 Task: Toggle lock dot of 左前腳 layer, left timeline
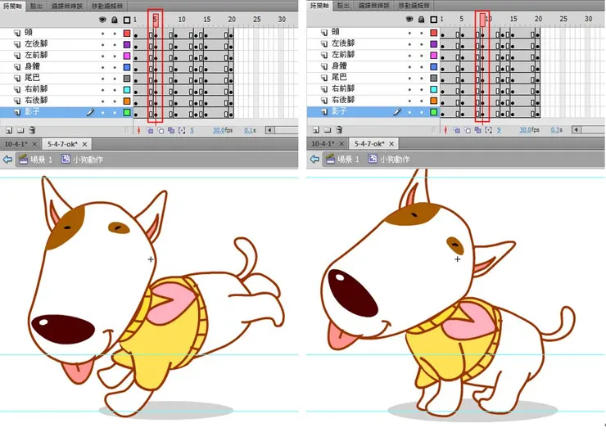(115, 56)
